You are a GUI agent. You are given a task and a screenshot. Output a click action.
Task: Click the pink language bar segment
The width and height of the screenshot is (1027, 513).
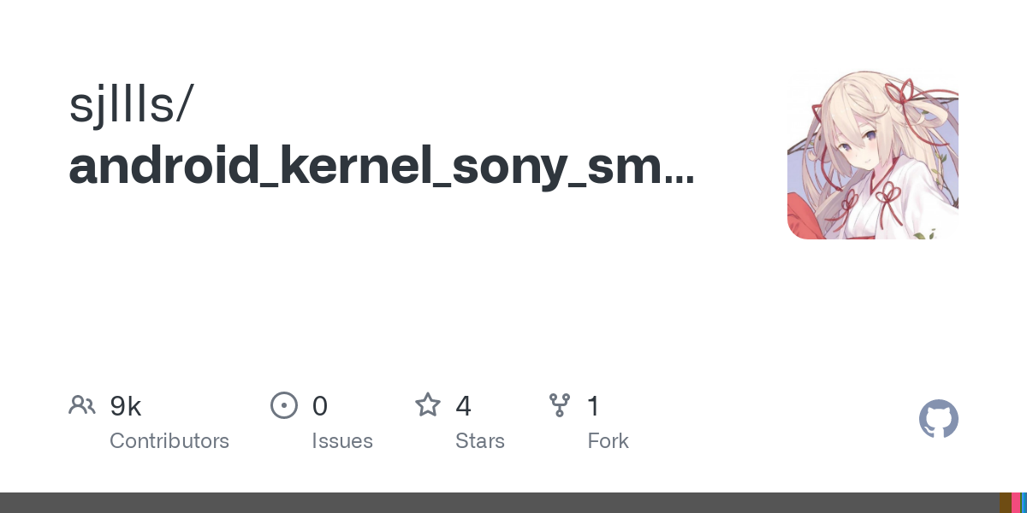coord(1016,503)
